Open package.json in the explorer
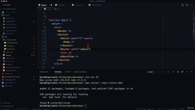195x110 pixels. pyautogui.click(x=10, y=80)
